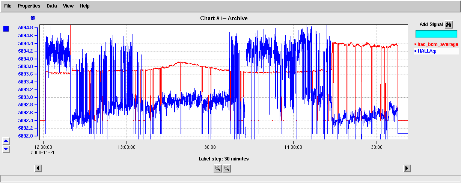Zoom in on the time axis
Image resolution: width=461 pixels, height=183 pixels.
[x=218, y=168]
